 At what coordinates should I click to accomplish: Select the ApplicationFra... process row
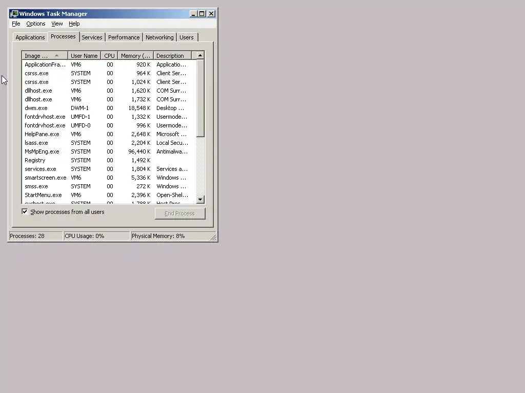(x=109, y=64)
